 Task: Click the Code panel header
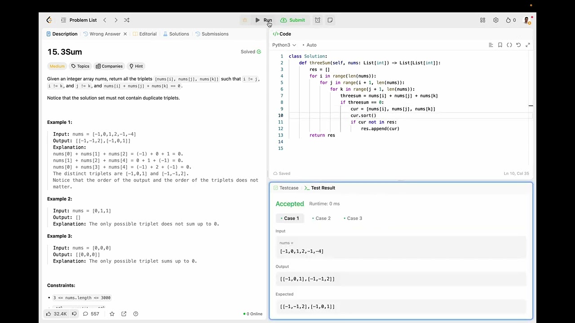tap(282, 34)
